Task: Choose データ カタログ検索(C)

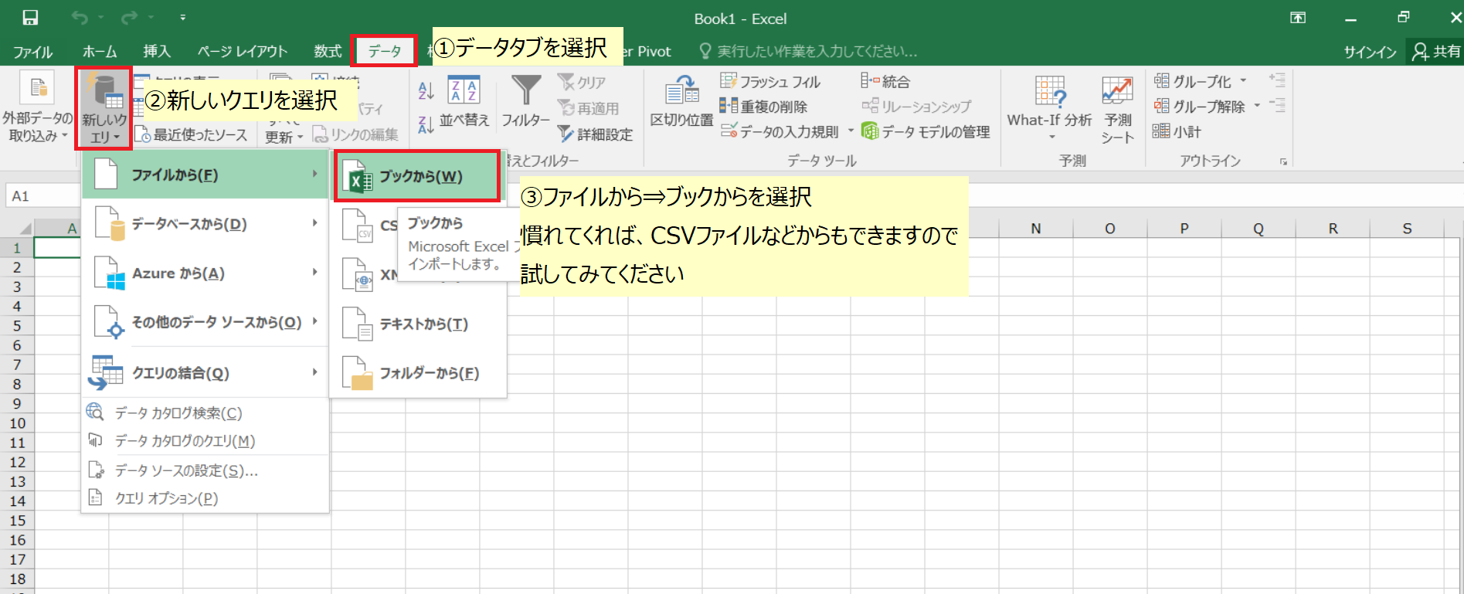Action: 205,413
